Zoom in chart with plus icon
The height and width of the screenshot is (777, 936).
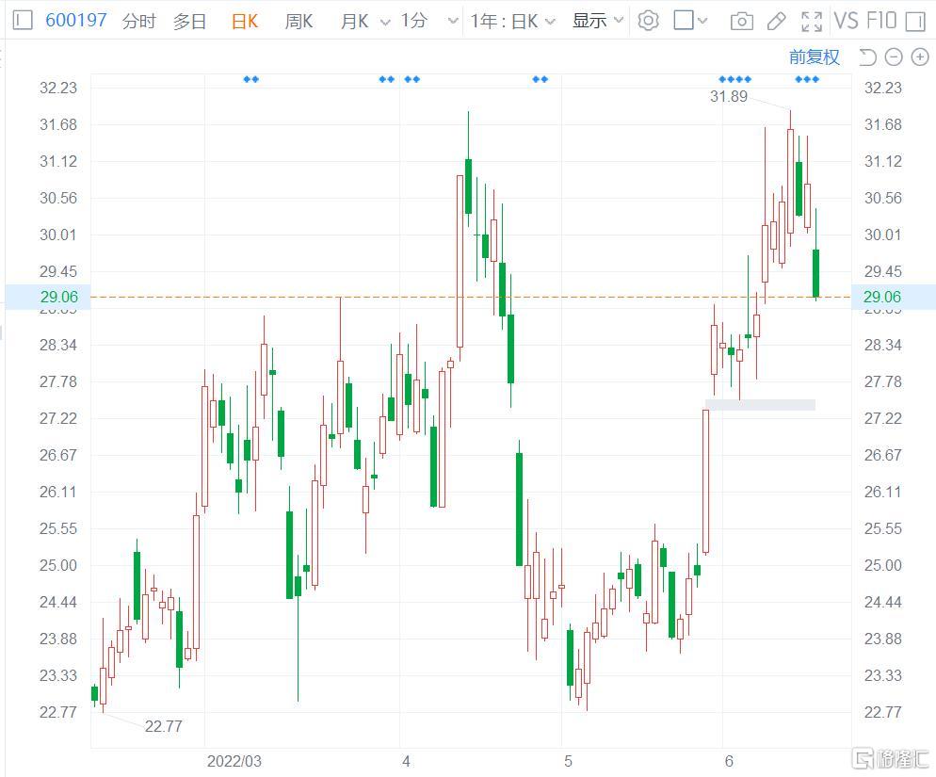coord(920,57)
